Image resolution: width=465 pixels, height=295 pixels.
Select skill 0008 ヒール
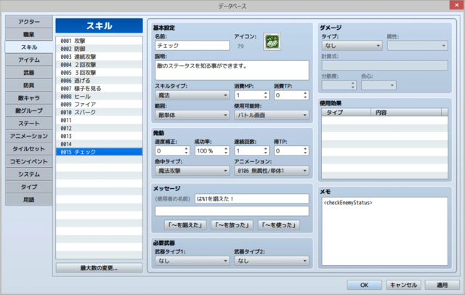coord(99,97)
